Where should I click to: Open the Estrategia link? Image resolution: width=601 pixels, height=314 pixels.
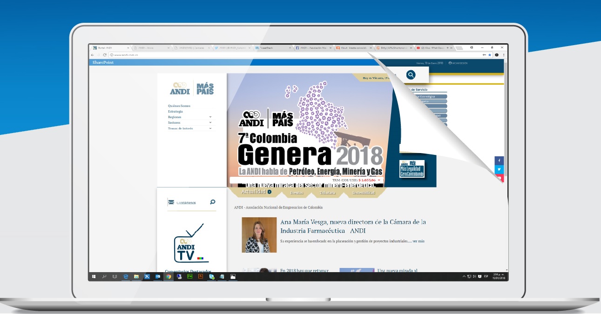tap(176, 112)
